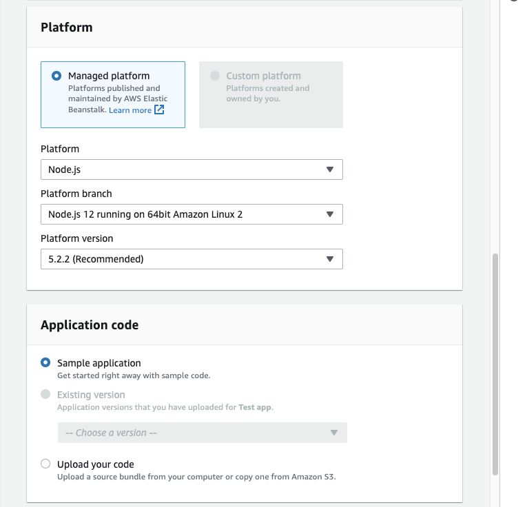Choose the Sample application radio option

coord(46,362)
